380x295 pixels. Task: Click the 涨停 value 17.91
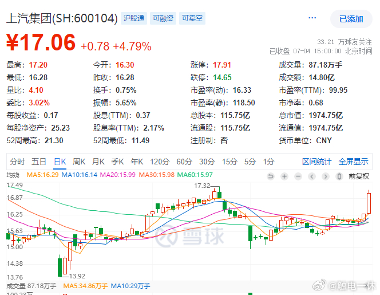pyautogui.click(x=222, y=65)
